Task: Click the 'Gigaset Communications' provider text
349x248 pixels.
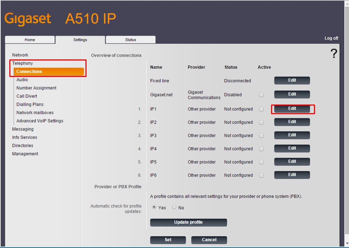Action: (204, 95)
